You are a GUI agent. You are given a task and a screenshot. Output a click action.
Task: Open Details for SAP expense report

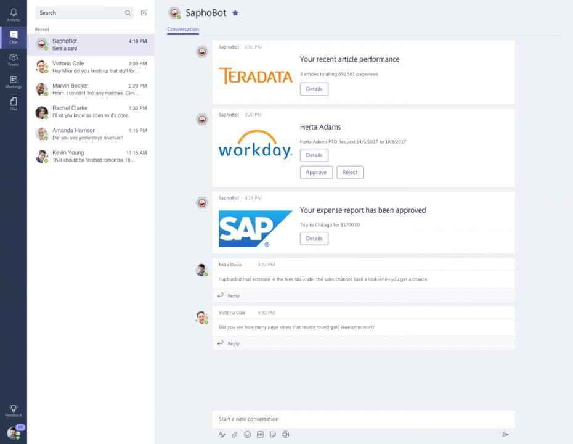[x=314, y=239]
